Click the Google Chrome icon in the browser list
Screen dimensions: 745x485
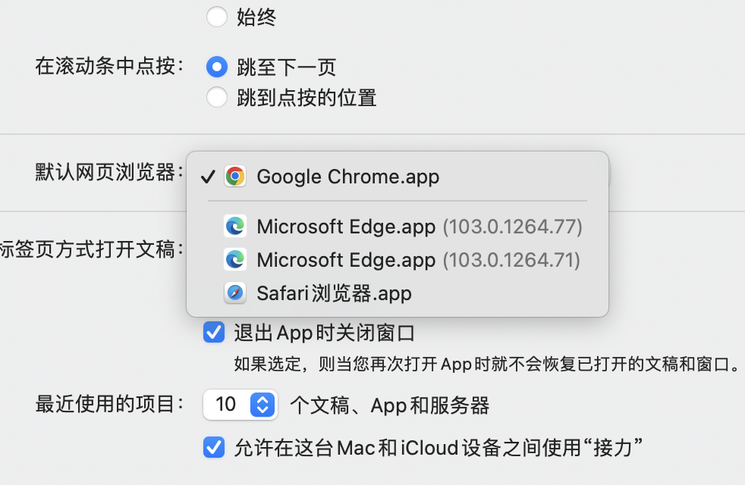click(235, 177)
